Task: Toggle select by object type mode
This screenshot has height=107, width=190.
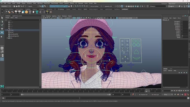Action: click(43, 6)
